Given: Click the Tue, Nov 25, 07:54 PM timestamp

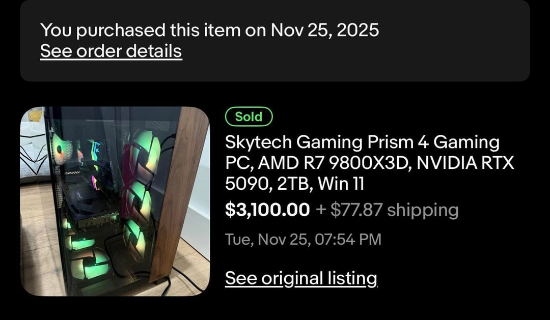Looking at the screenshot, I should click(303, 239).
